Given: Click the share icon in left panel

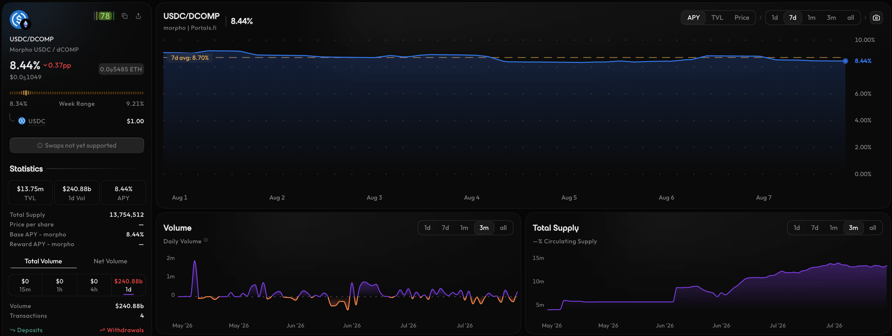Looking at the screenshot, I should point(138,16).
